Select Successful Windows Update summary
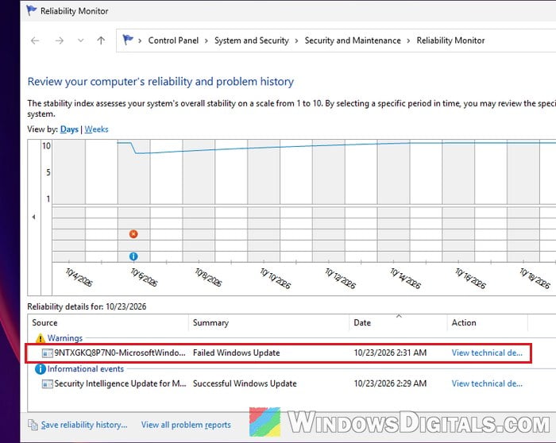This screenshot has height=443, width=556. (245, 383)
